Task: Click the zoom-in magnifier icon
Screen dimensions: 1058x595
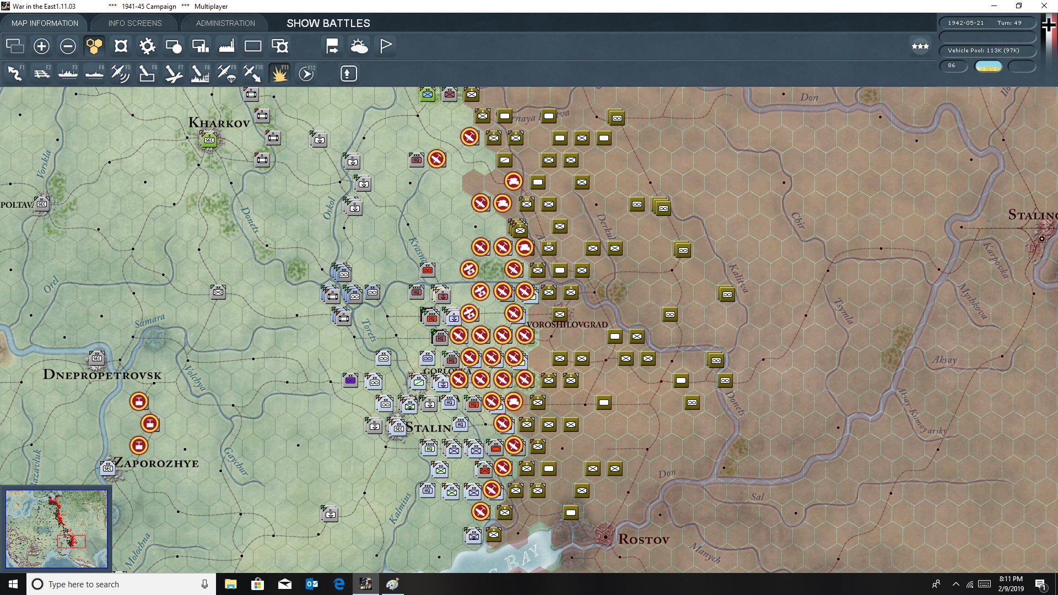Action: (x=41, y=46)
